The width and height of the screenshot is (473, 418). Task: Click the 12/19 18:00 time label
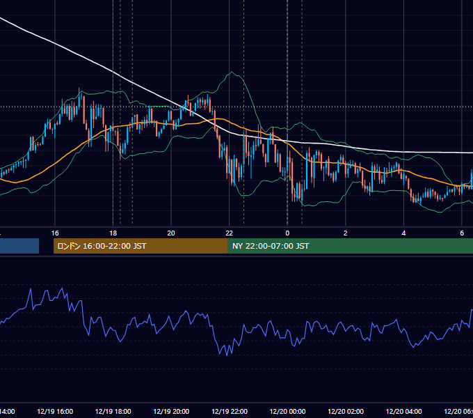click(113, 411)
